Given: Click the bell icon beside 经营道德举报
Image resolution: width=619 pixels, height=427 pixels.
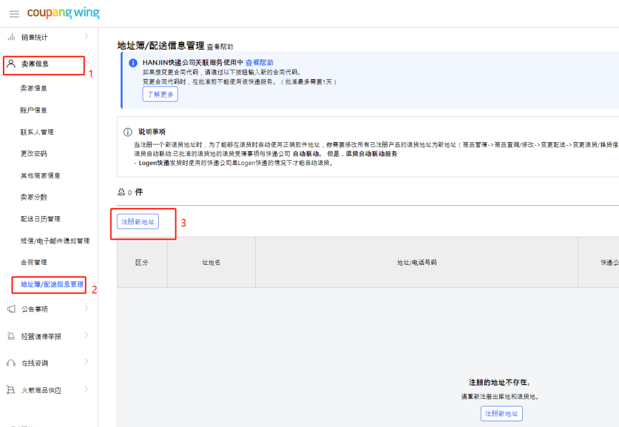Looking at the screenshot, I should (11, 336).
